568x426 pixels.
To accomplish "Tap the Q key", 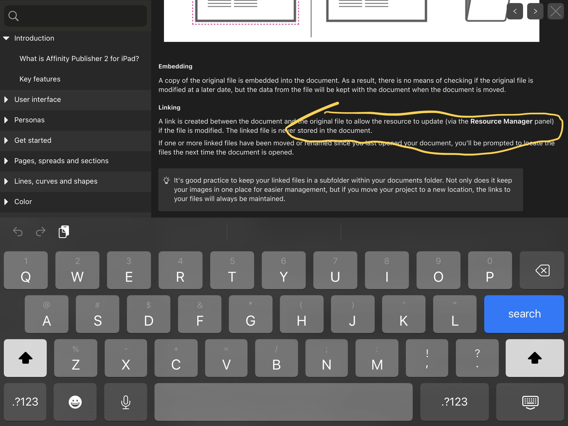I will [26, 270].
